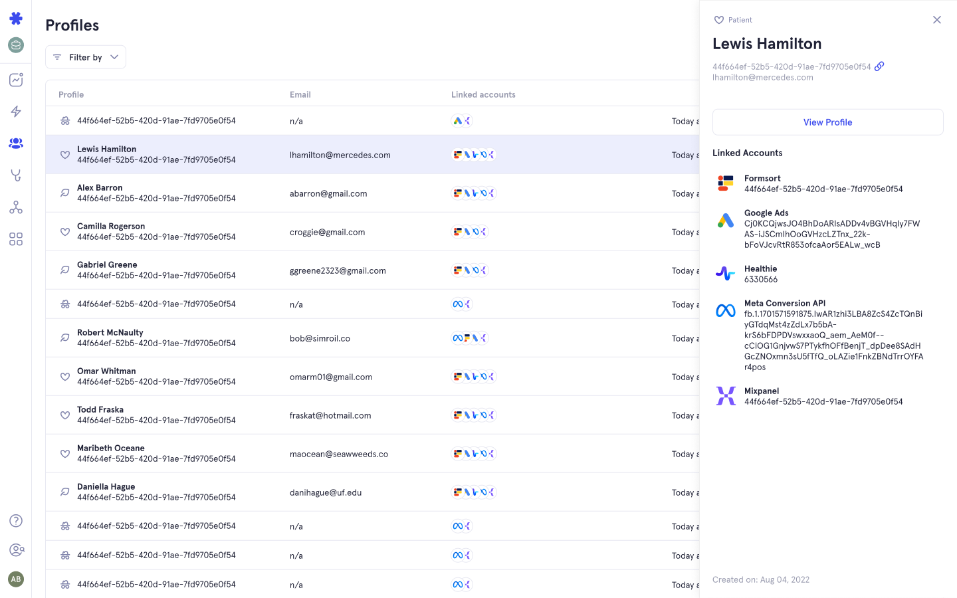
Task: Click the Linked accounts column header
Action: pos(483,94)
